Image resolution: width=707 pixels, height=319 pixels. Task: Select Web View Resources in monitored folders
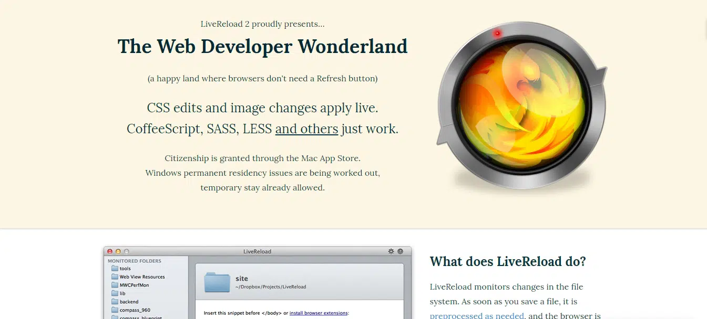pyautogui.click(x=142, y=277)
